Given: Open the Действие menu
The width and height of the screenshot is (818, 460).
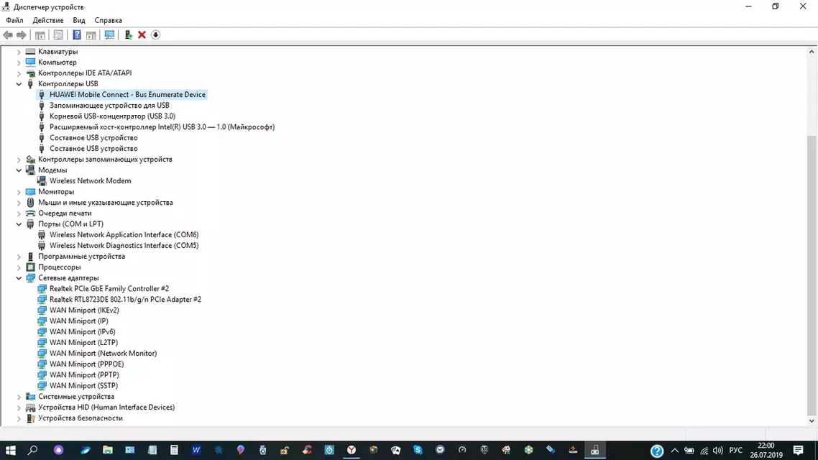Looking at the screenshot, I should pos(48,20).
